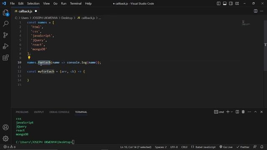Open the View menu

pyautogui.click(x=46, y=3)
